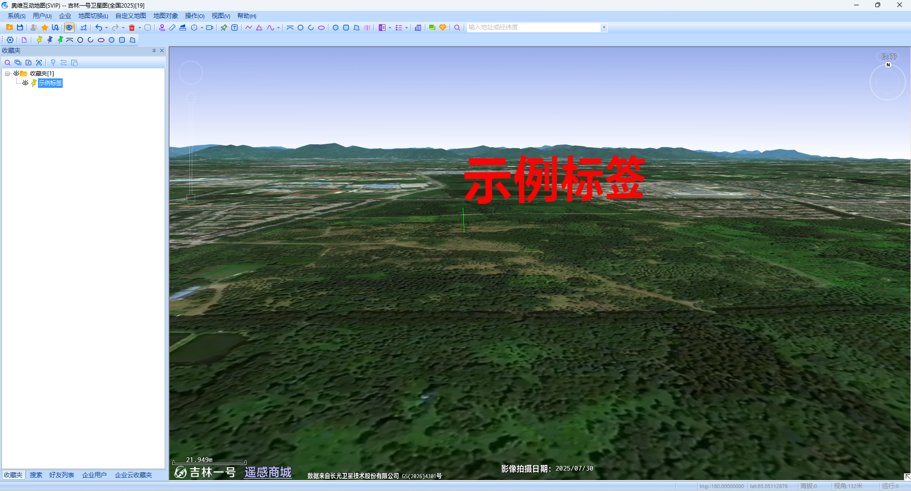Switch to the 好友列表 tab

click(x=62, y=475)
